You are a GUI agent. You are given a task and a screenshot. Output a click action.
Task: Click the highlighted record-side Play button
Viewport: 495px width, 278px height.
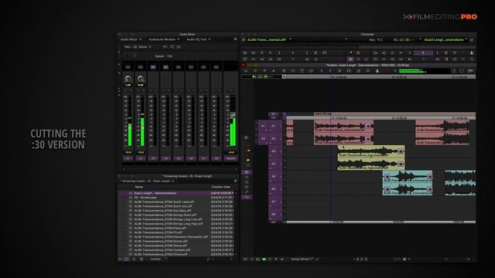[x=423, y=53]
